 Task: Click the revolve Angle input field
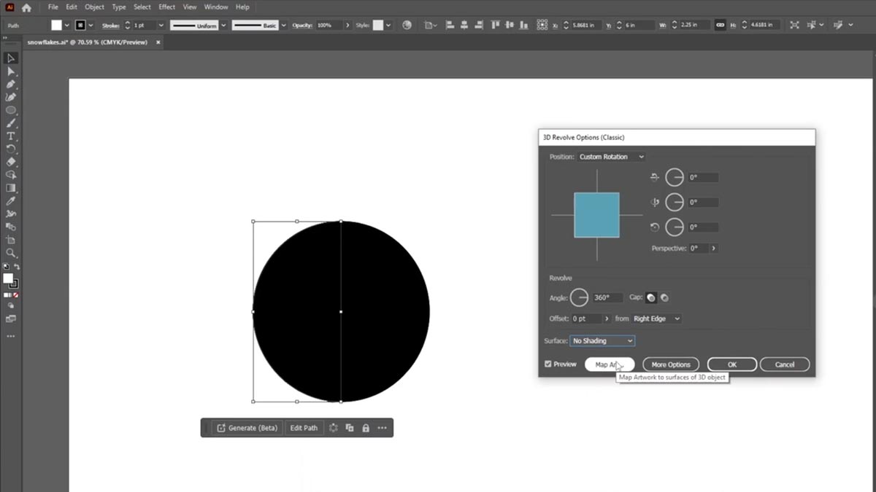click(x=607, y=297)
